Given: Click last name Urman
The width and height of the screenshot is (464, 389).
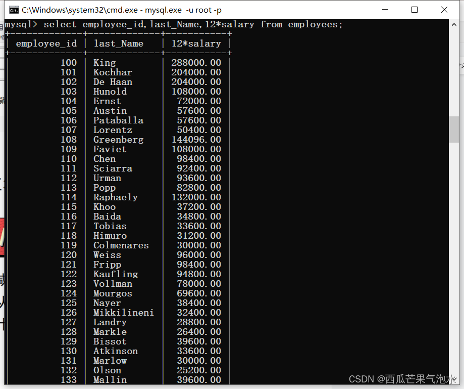Looking at the screenshot, I should [107, 178].
